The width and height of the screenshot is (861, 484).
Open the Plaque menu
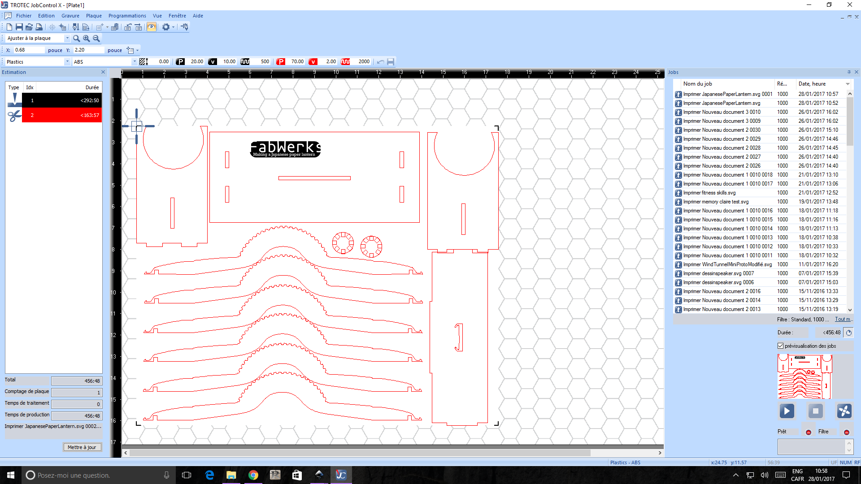pyautogui.click(x=94, y=16)
